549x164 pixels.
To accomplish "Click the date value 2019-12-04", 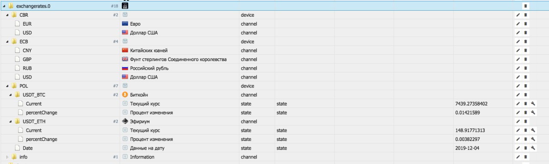I will tap(468, 148).
